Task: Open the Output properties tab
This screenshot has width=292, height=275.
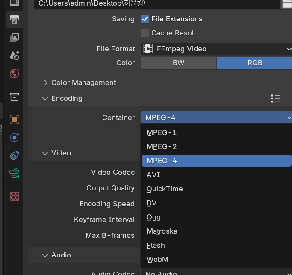Action: coord(15,20)
